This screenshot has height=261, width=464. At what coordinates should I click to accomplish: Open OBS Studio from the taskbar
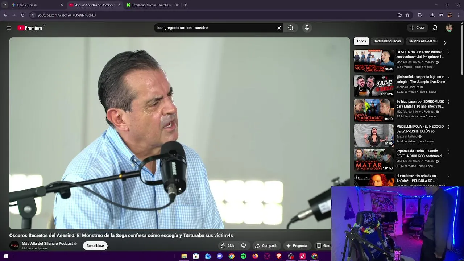click(291, 256)
